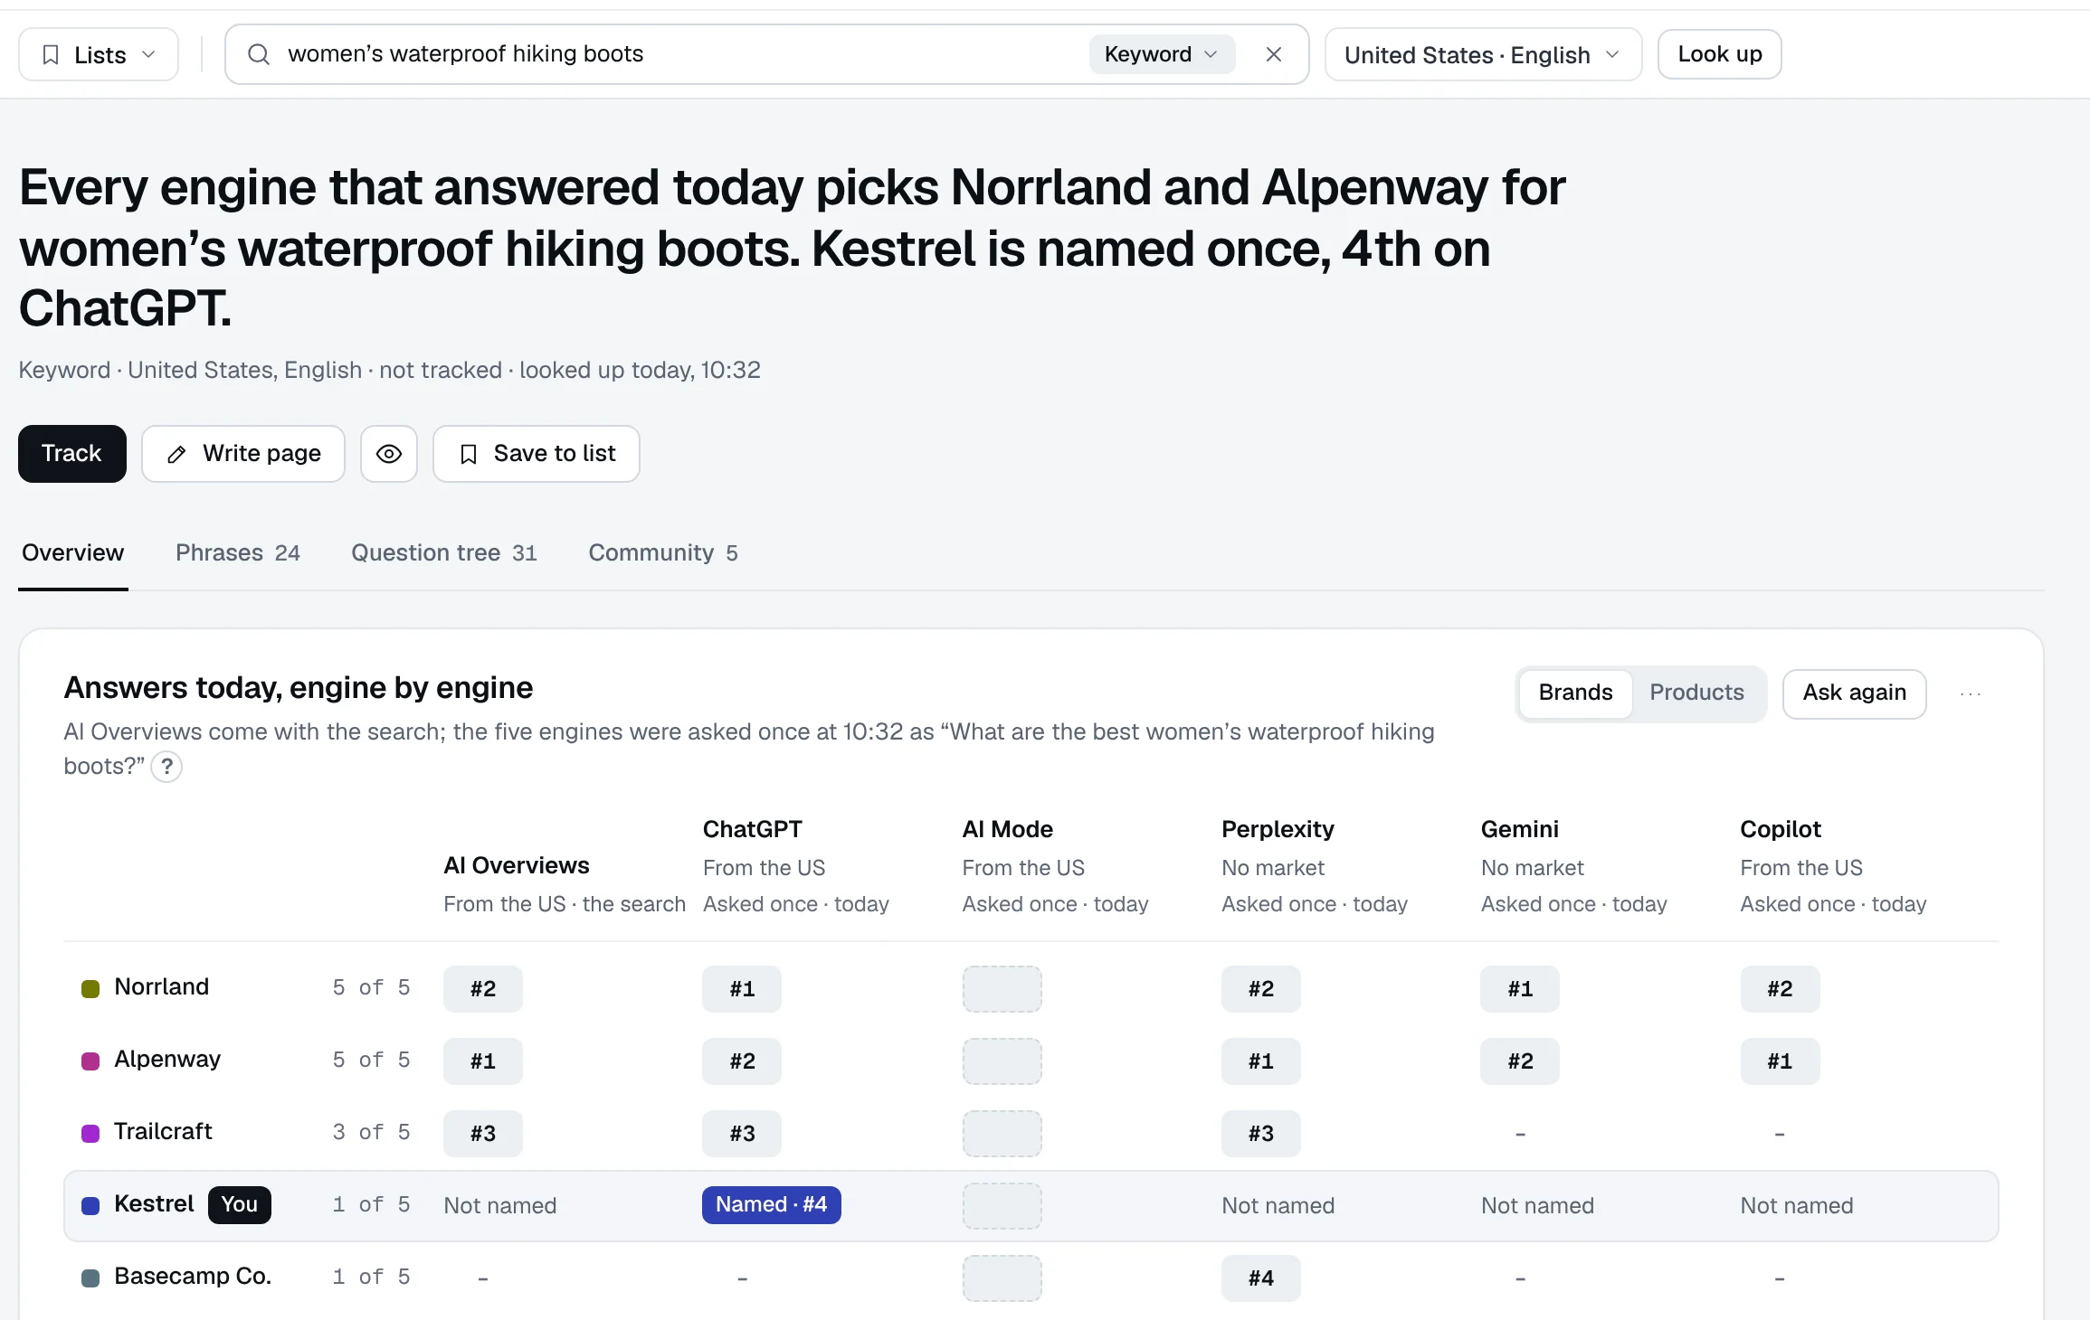Click the Basecamp Co. row label

click(193, 1277)
